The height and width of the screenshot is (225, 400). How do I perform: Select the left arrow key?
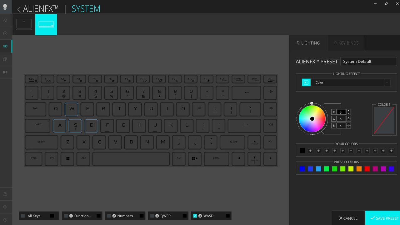239,158
